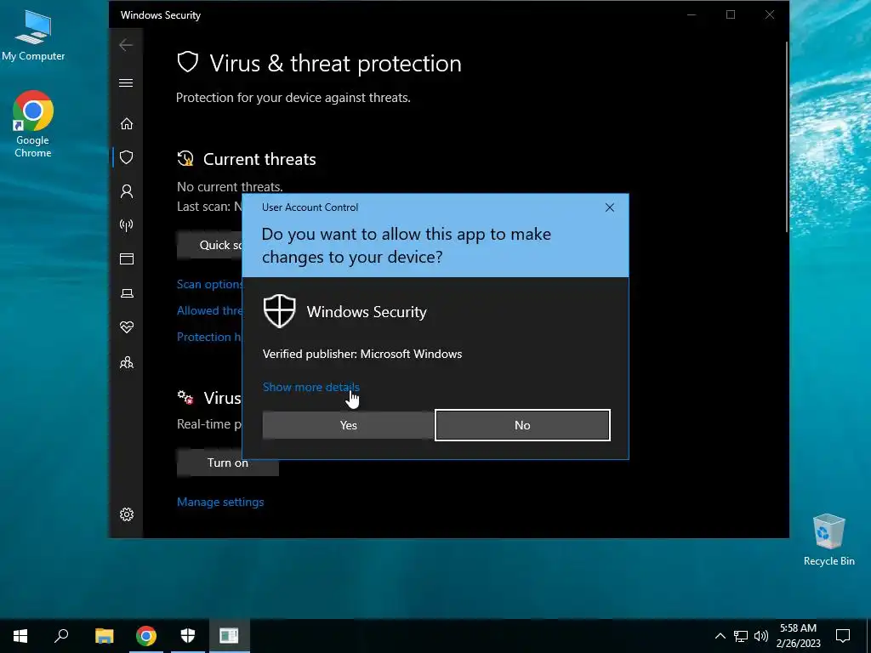
Task: Click 'Virus & threat protection' heading
Action: click(335, 63)
